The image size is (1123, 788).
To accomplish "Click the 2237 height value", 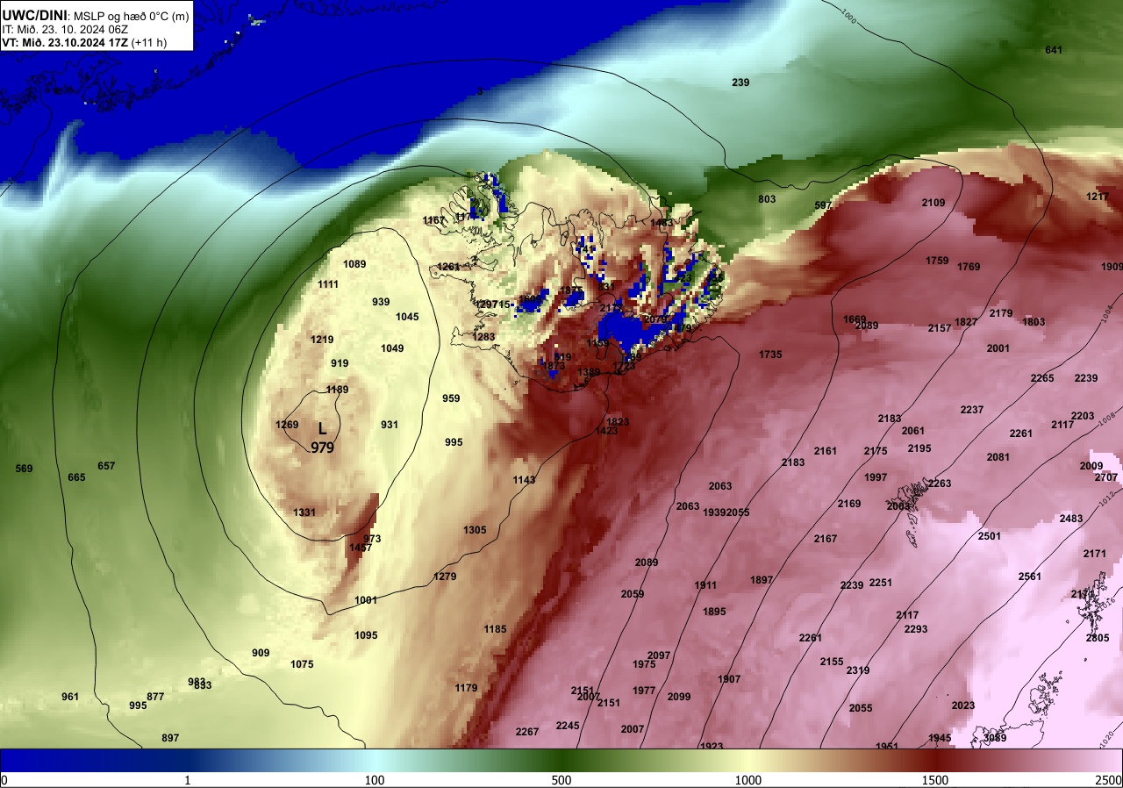I will (972, 410).
